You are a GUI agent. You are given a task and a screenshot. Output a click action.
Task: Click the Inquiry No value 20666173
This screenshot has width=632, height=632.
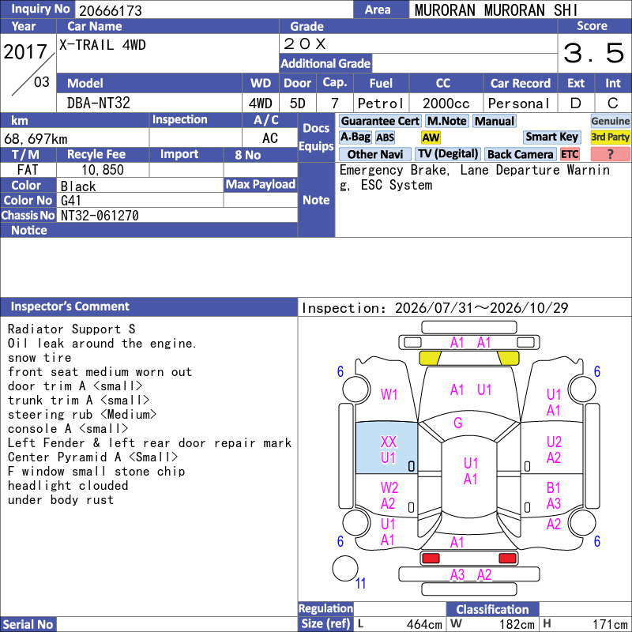111,10
